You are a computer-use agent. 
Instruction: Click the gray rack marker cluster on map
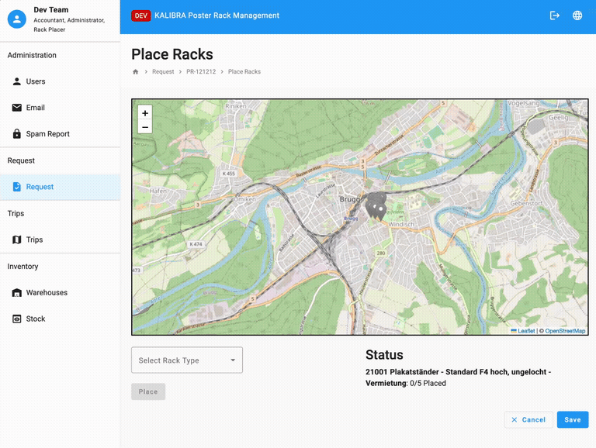(376, 205)
